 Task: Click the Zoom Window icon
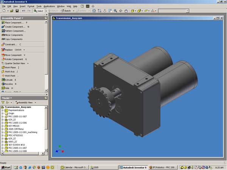[100, 11]
